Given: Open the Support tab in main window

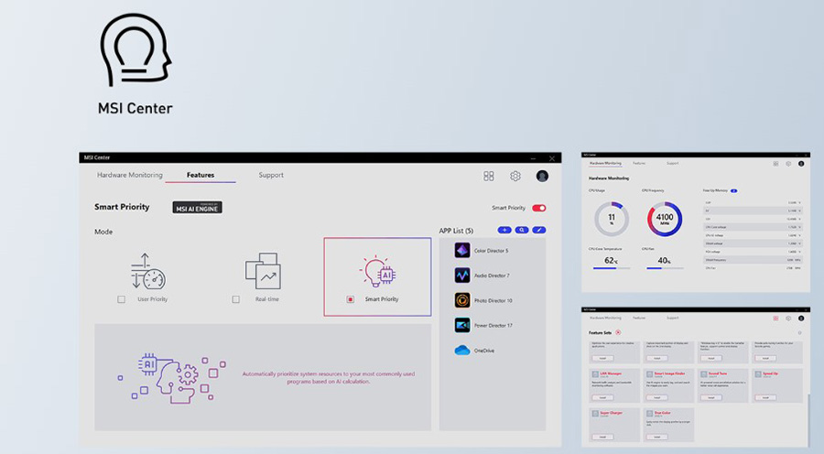Looking at the screenshot, I should coord(271,175).
